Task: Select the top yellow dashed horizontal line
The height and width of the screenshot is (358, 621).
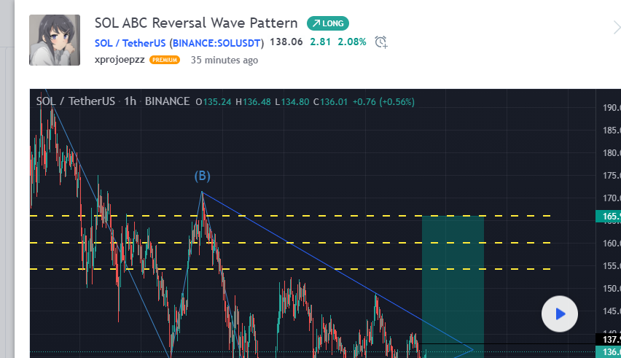Action: pos(292,216)
